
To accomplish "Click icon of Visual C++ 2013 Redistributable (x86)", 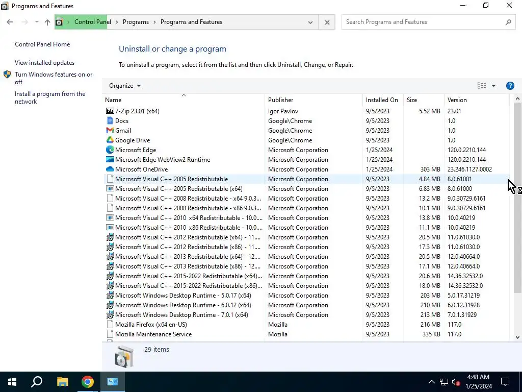I will pyautogui.click(x=110, y=266).
